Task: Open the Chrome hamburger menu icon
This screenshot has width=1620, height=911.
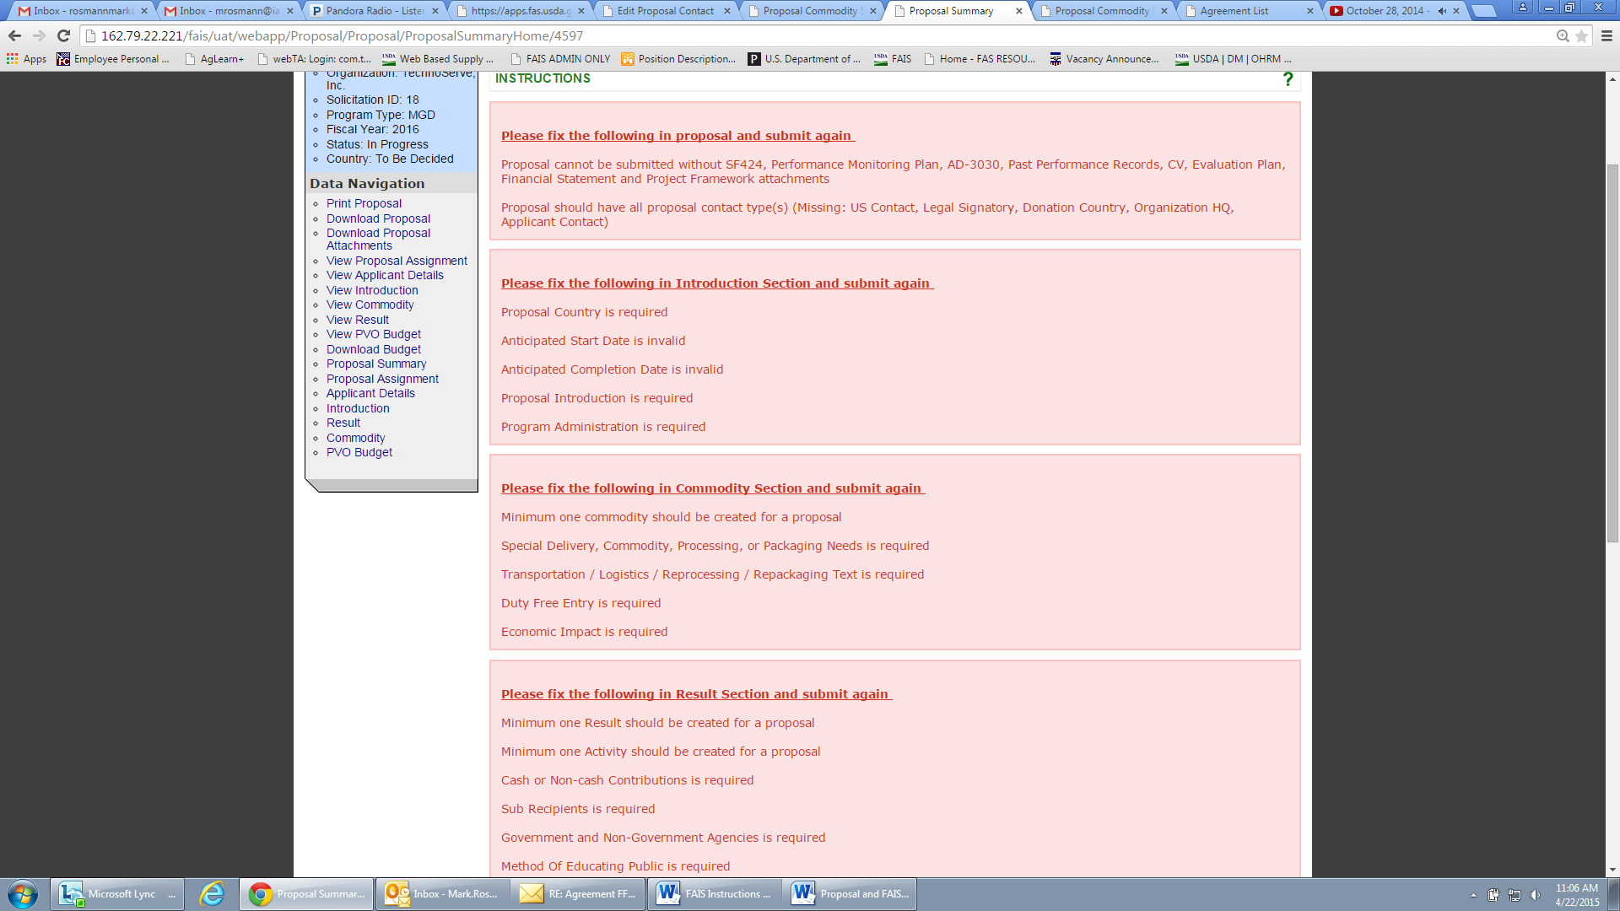Action: point(1606,35)
